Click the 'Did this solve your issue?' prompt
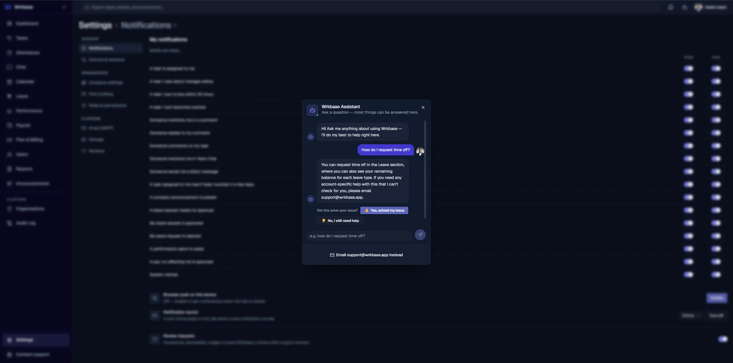Image resolution: width=733 pixels, height=363 pixels. [x=337, y=210]
